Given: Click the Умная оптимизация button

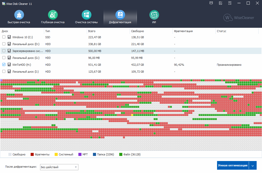Looking at the screenshot, I should (233, 166).
